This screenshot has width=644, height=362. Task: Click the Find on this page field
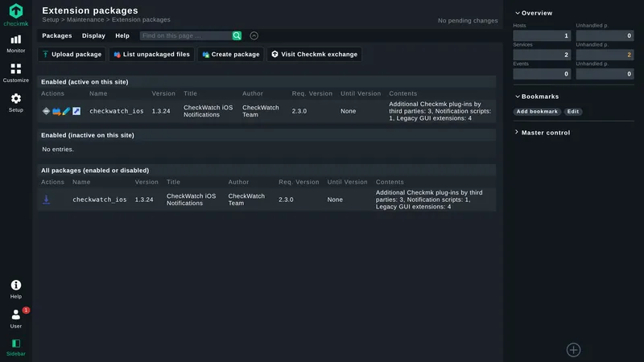[x=186, y=35]
